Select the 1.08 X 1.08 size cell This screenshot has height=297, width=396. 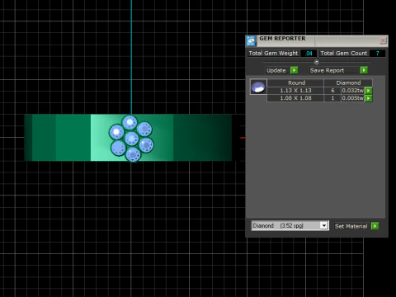[x=295, y=98]
